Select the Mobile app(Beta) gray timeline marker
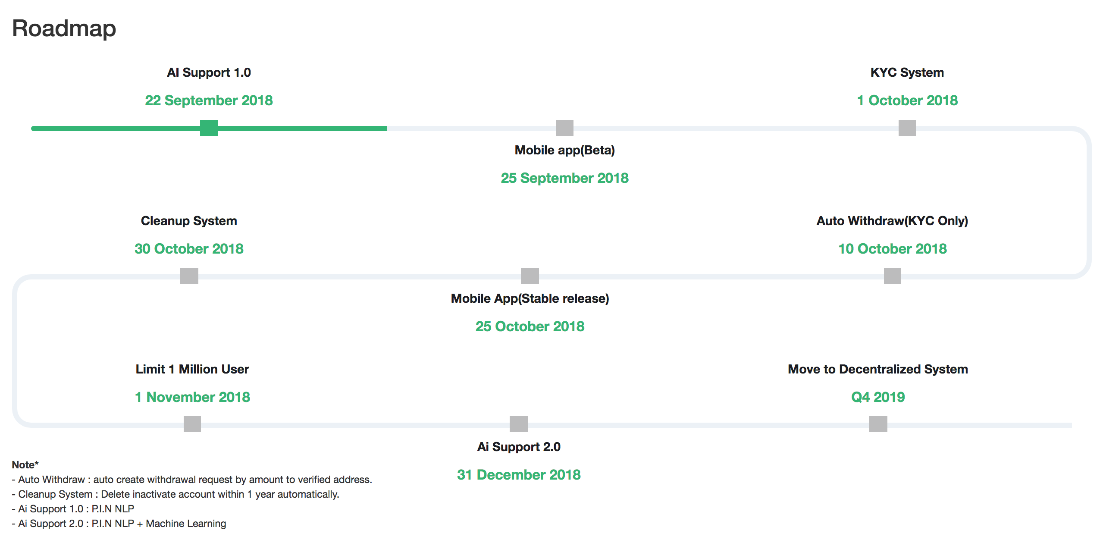1103x546 pixels. [x=565, y=128]
